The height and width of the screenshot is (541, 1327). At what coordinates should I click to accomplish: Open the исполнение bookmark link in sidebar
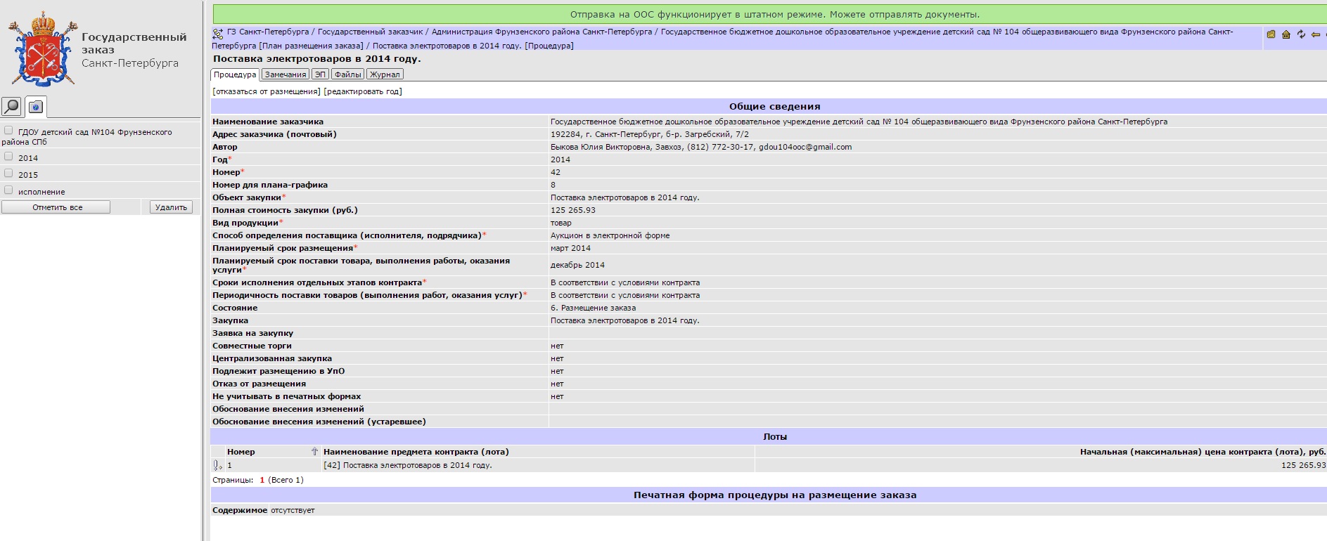click(41, 192)
